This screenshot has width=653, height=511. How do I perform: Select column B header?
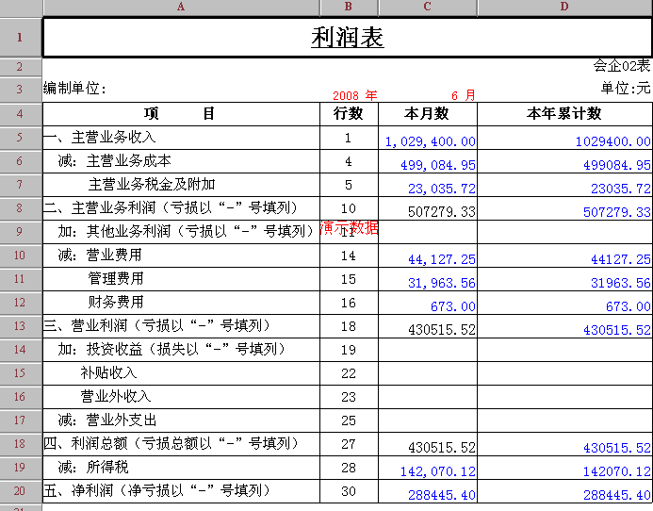(x=349, y=7)
